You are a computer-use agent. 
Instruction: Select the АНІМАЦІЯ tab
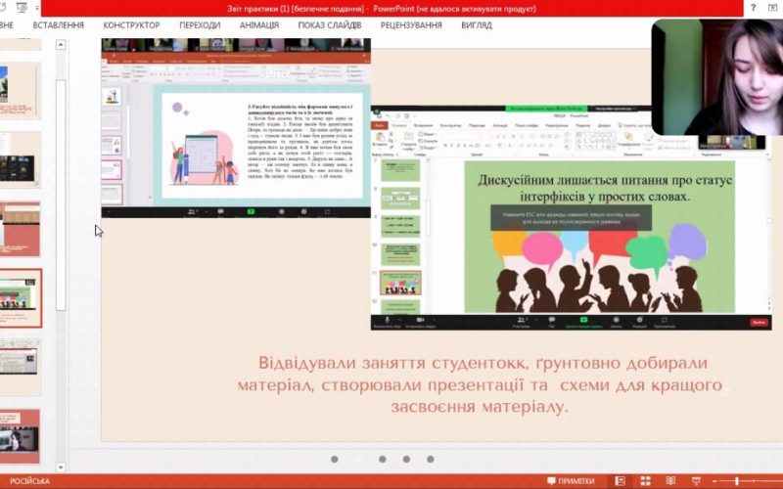click(x=259, y=24)
